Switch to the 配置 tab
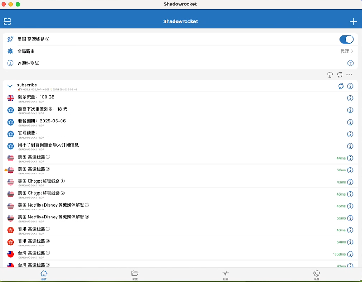The width and height of the screenshot is (362, 282). [134, 275]
